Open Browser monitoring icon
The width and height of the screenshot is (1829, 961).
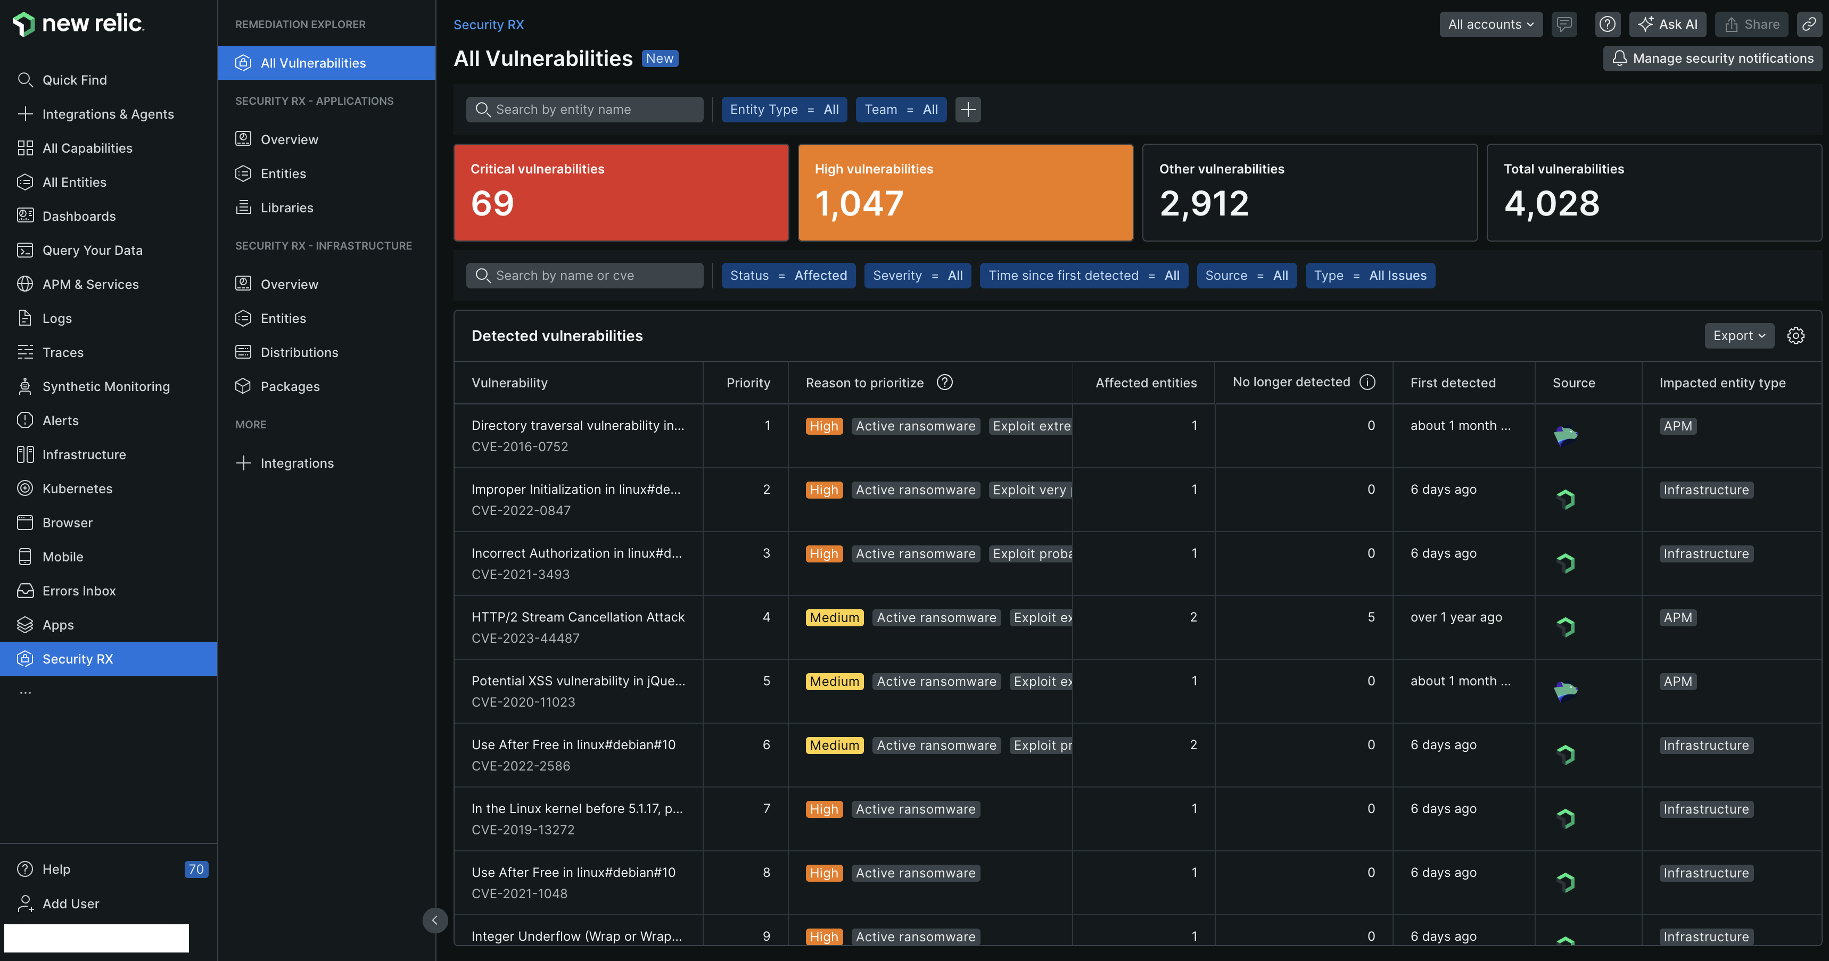point(25,523)
